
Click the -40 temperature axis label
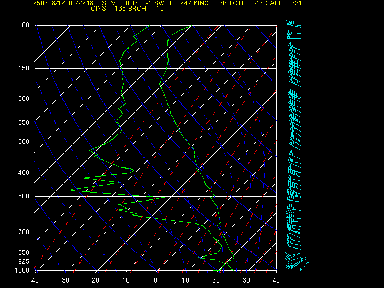point(34,281)
